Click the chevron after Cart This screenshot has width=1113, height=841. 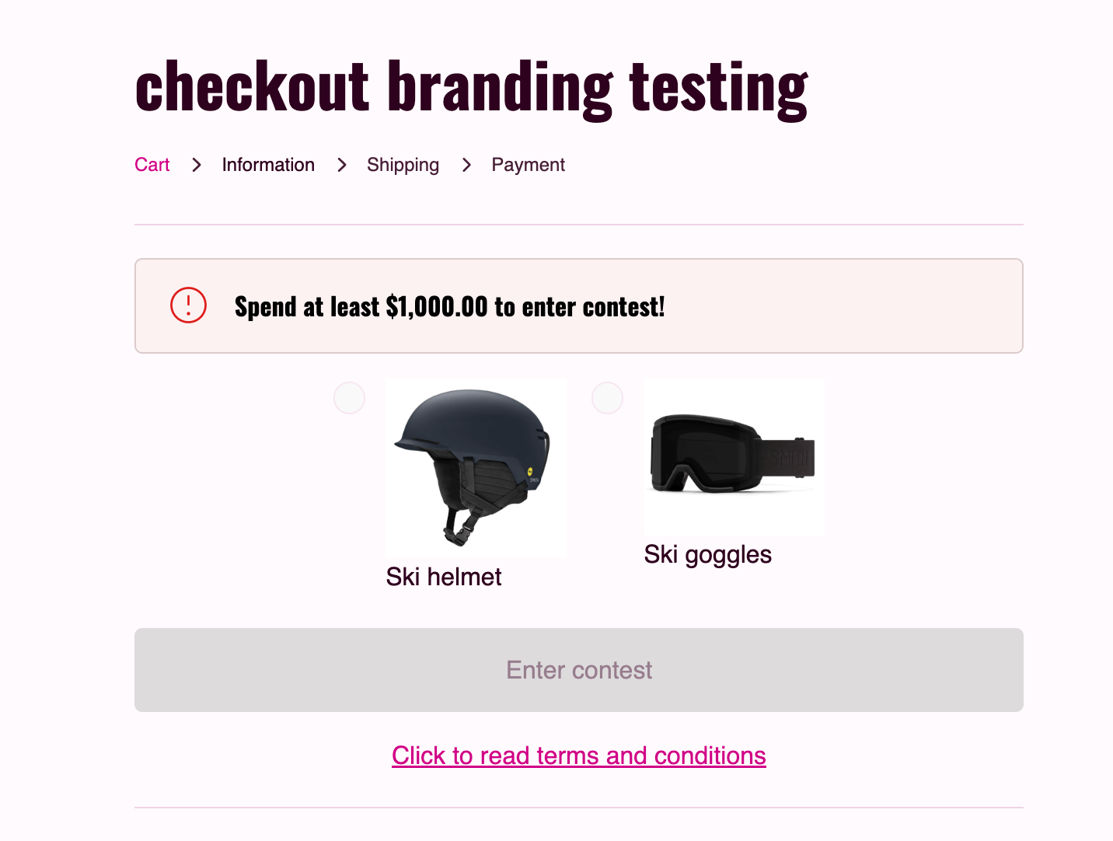pyautogui.click(x=196, y=165)
